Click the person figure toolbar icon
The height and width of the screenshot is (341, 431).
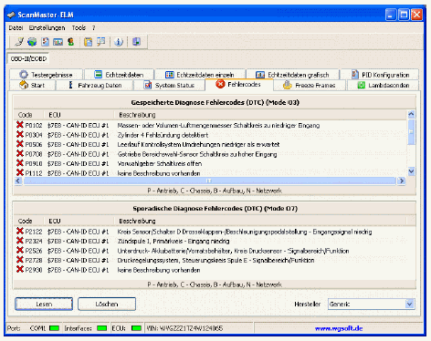(x=70, y=42)
